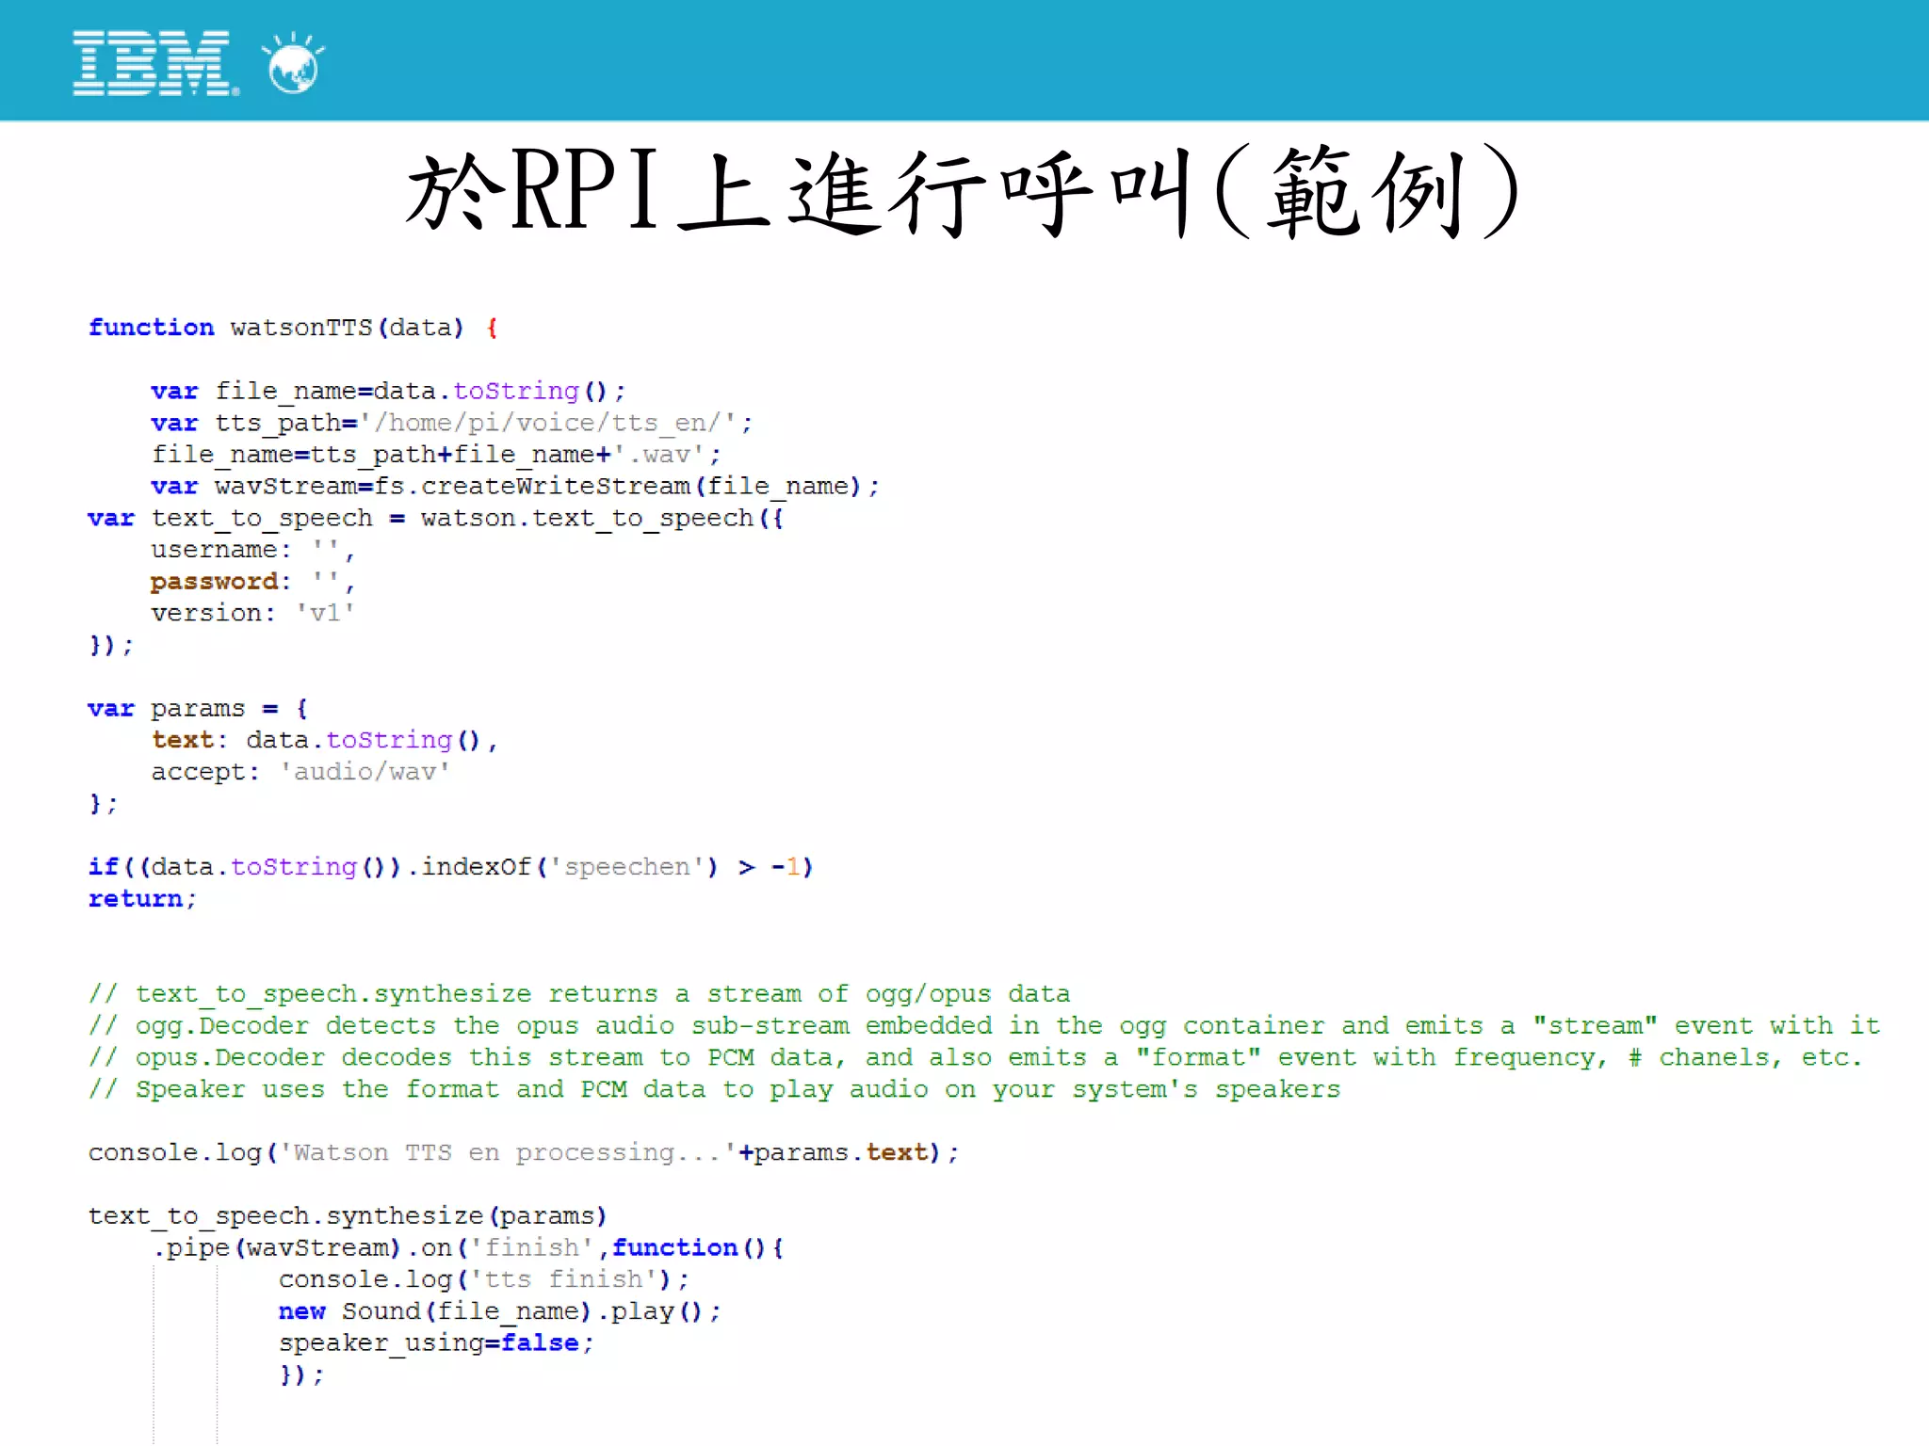Click the IBM logo in the header

click(155, 63)
